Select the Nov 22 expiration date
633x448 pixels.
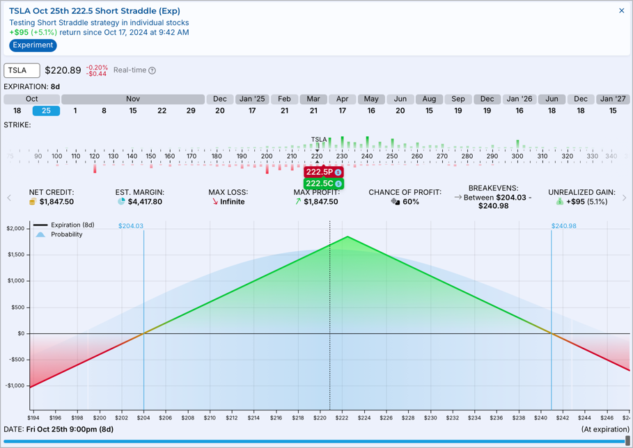click(162, 111)
